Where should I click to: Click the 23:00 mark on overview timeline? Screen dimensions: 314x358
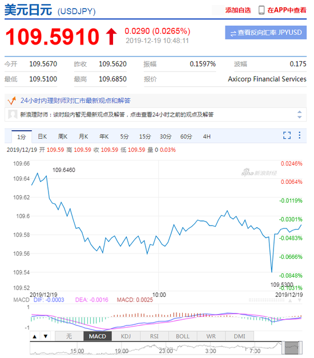[x=166, y=351]
